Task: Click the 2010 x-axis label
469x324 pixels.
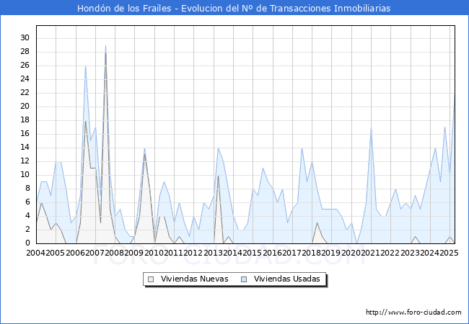Action: (x=154, y=253)
